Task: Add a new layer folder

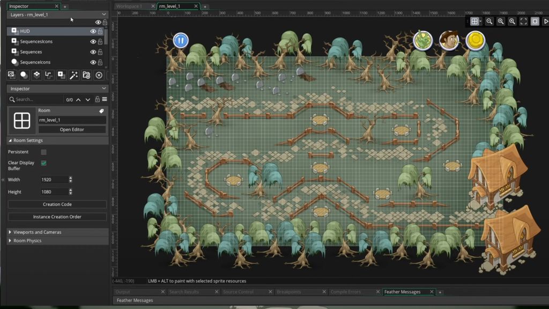Action: tap(86, 75)
